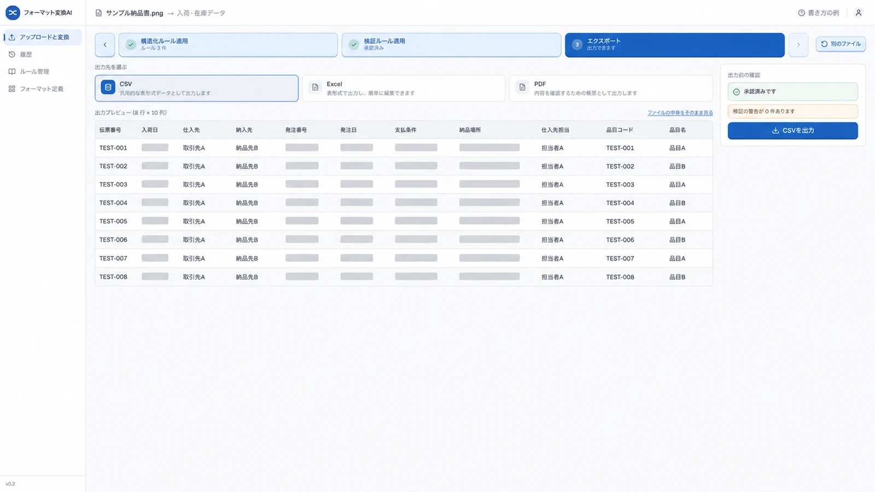Click 品目コード cell TEST-008
875x492 pixels.
[x=620, y=277]
